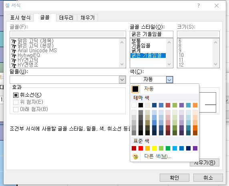This screenshot has height=186, width=229.
Task: Select size 12 in size list
Action: click(x=181, y=65)
